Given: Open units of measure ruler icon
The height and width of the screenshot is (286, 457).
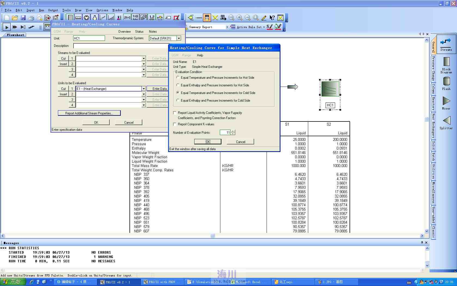Looking at the screenshot, I should 78,18.
